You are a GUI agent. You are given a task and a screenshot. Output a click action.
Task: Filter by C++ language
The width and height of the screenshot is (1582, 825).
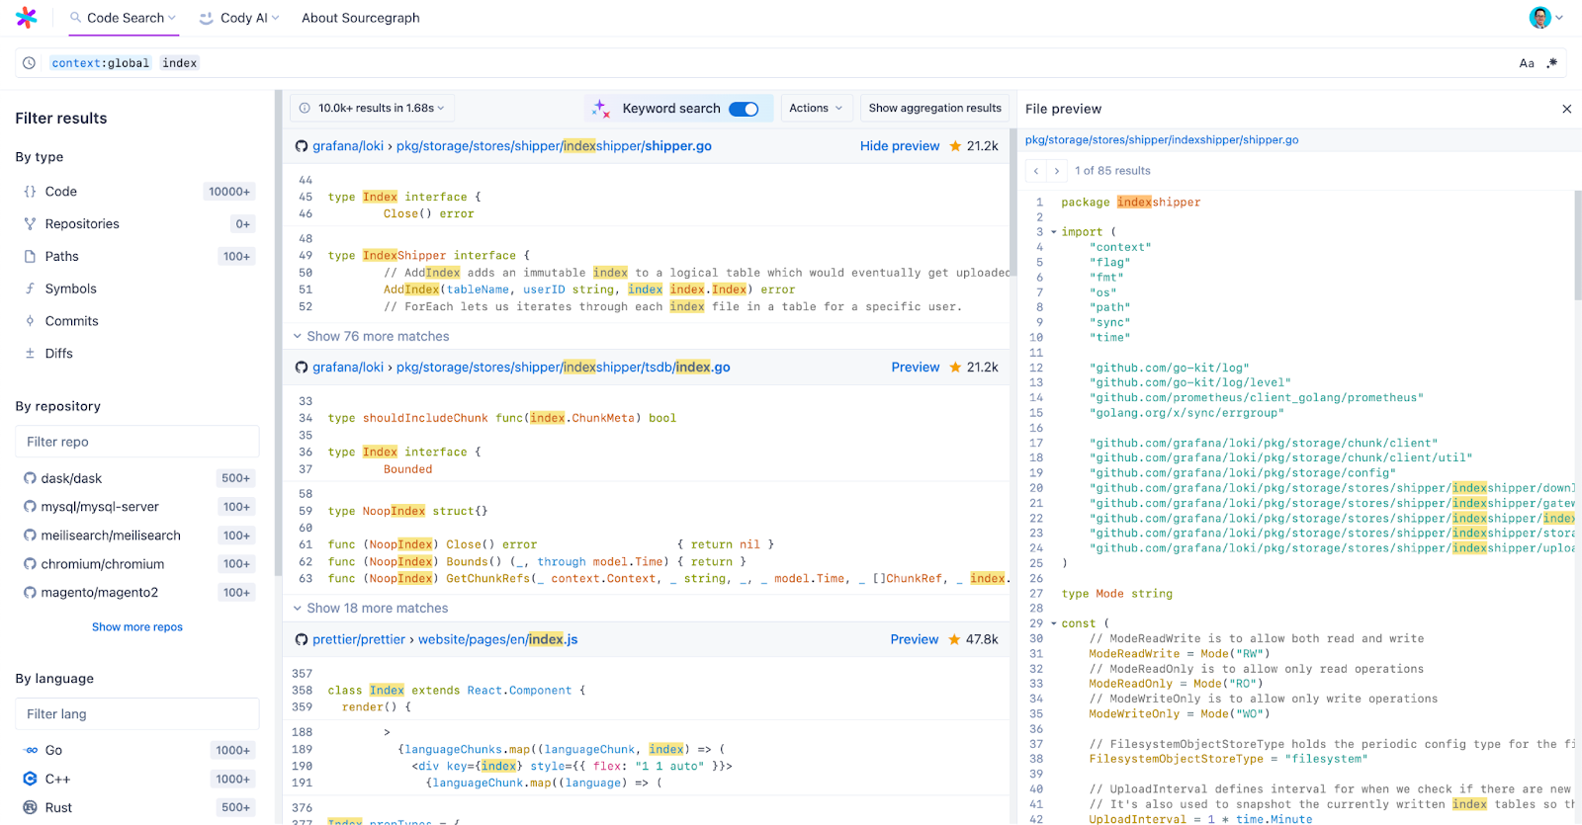click(137, 780)
